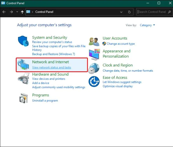Open the Network and Internet globe icon
Image resolution: width=173 pixels, height=147 pixels.
(x=23, y=65)
